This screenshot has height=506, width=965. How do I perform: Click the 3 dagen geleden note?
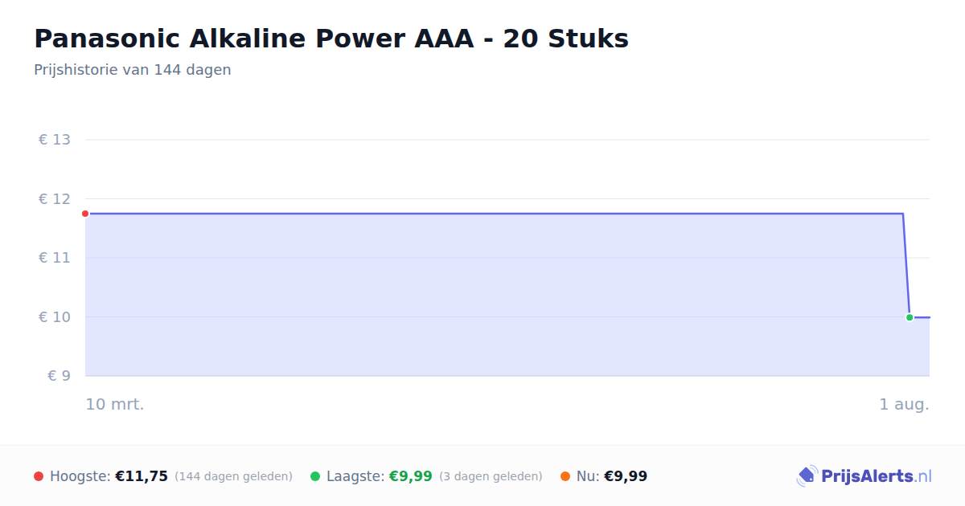click(491, 476)
